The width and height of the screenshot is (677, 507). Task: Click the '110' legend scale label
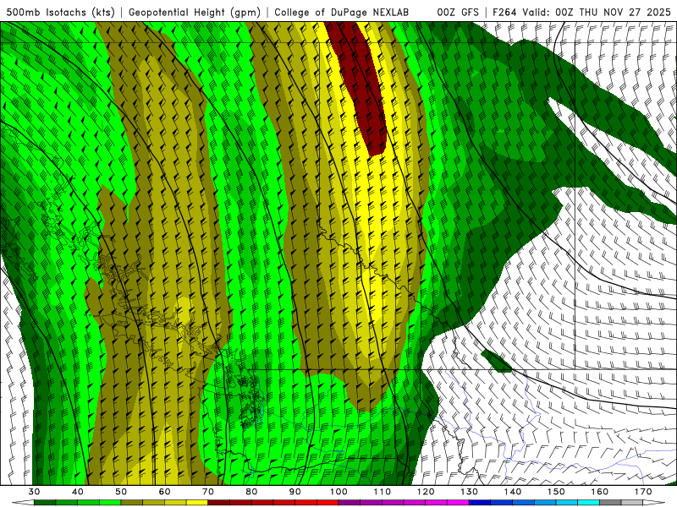pos(383,492)
